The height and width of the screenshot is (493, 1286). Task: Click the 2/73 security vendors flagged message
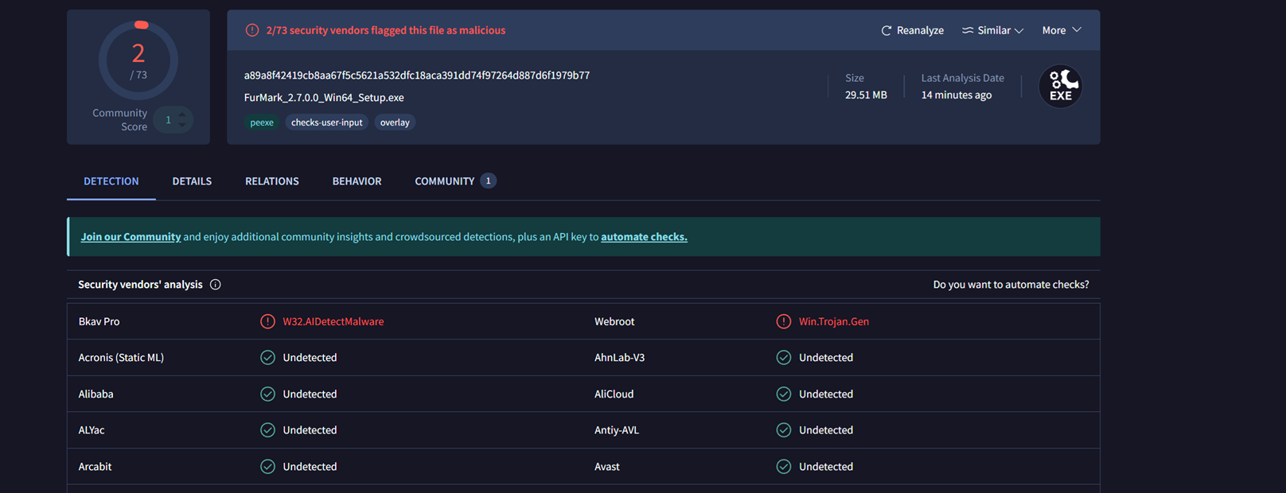coord(386,30)
